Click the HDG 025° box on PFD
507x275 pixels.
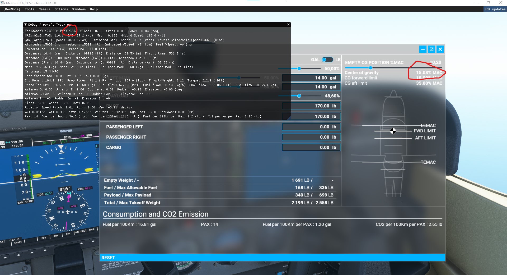click(x=45, y=194)
